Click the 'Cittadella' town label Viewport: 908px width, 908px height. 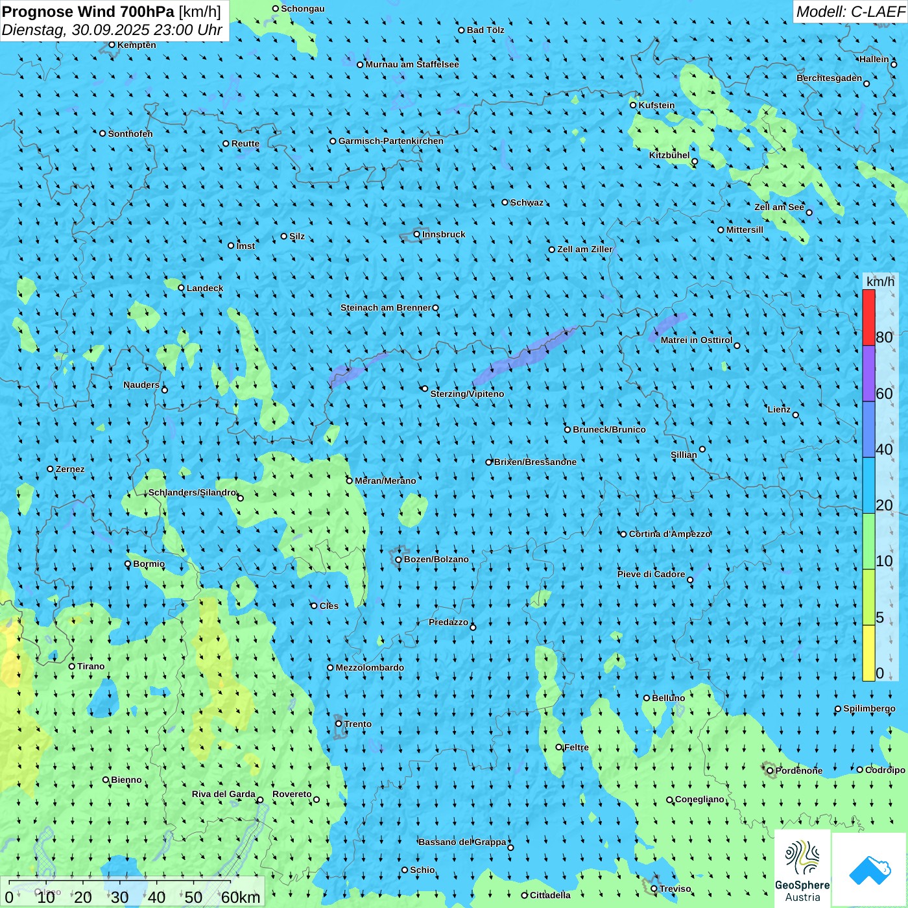[550, 895]
